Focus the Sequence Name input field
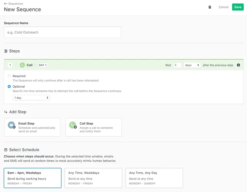The width and height of the screenshot is (247, 192). click(x=63, y=32)
